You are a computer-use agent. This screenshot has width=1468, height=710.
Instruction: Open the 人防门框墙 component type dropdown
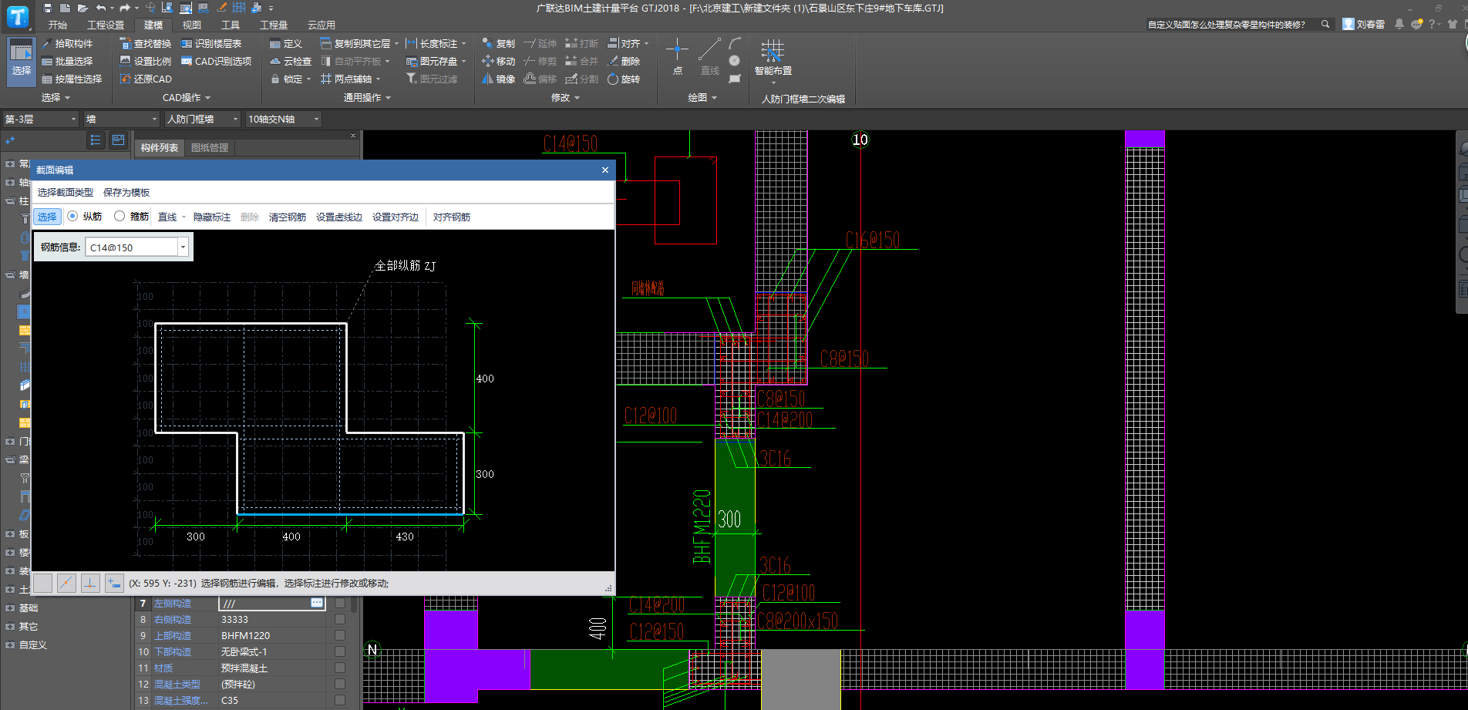204,119
